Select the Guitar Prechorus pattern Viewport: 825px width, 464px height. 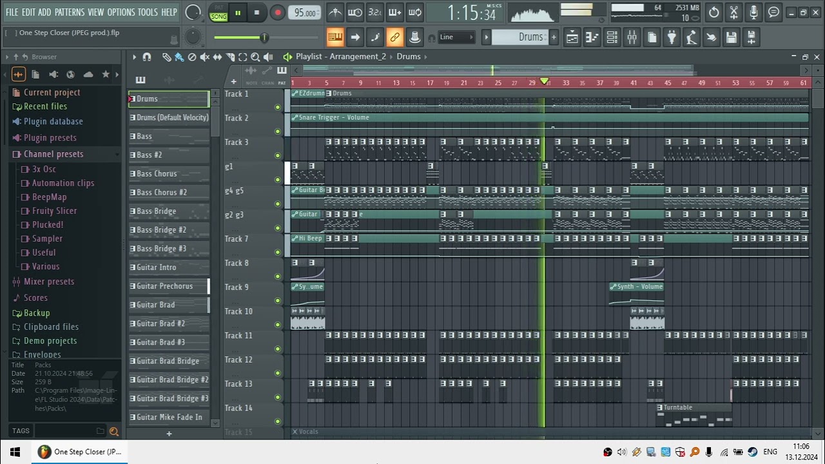(169, 286)
